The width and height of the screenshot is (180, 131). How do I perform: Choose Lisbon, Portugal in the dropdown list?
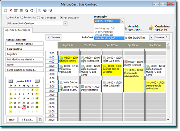109,32
